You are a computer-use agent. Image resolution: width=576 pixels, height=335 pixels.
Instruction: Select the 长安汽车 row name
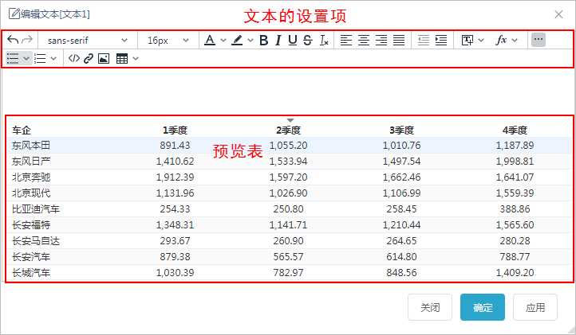pyautogui.click(x=31, y=257)
